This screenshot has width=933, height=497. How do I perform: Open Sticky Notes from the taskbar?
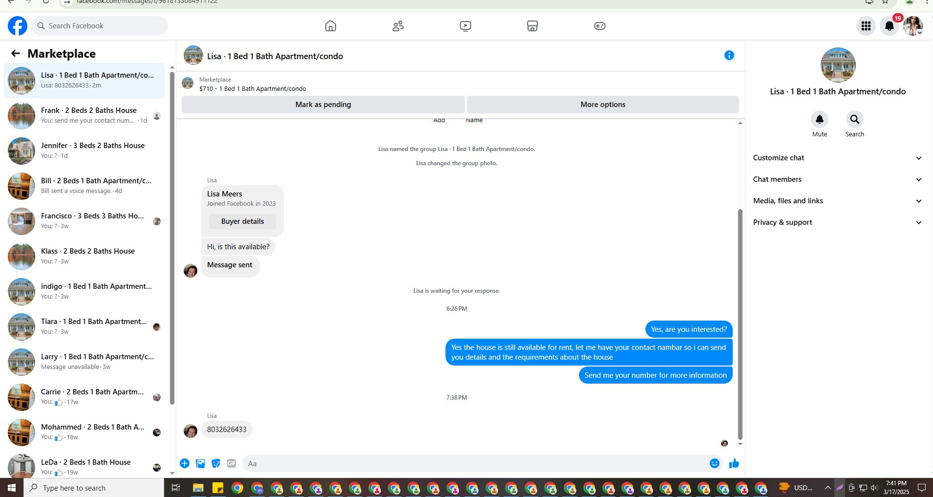pyautogui.click(x=218, y=488)
